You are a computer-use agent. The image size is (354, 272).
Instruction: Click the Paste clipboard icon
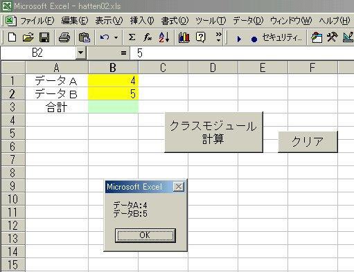[x=85, y=37]
